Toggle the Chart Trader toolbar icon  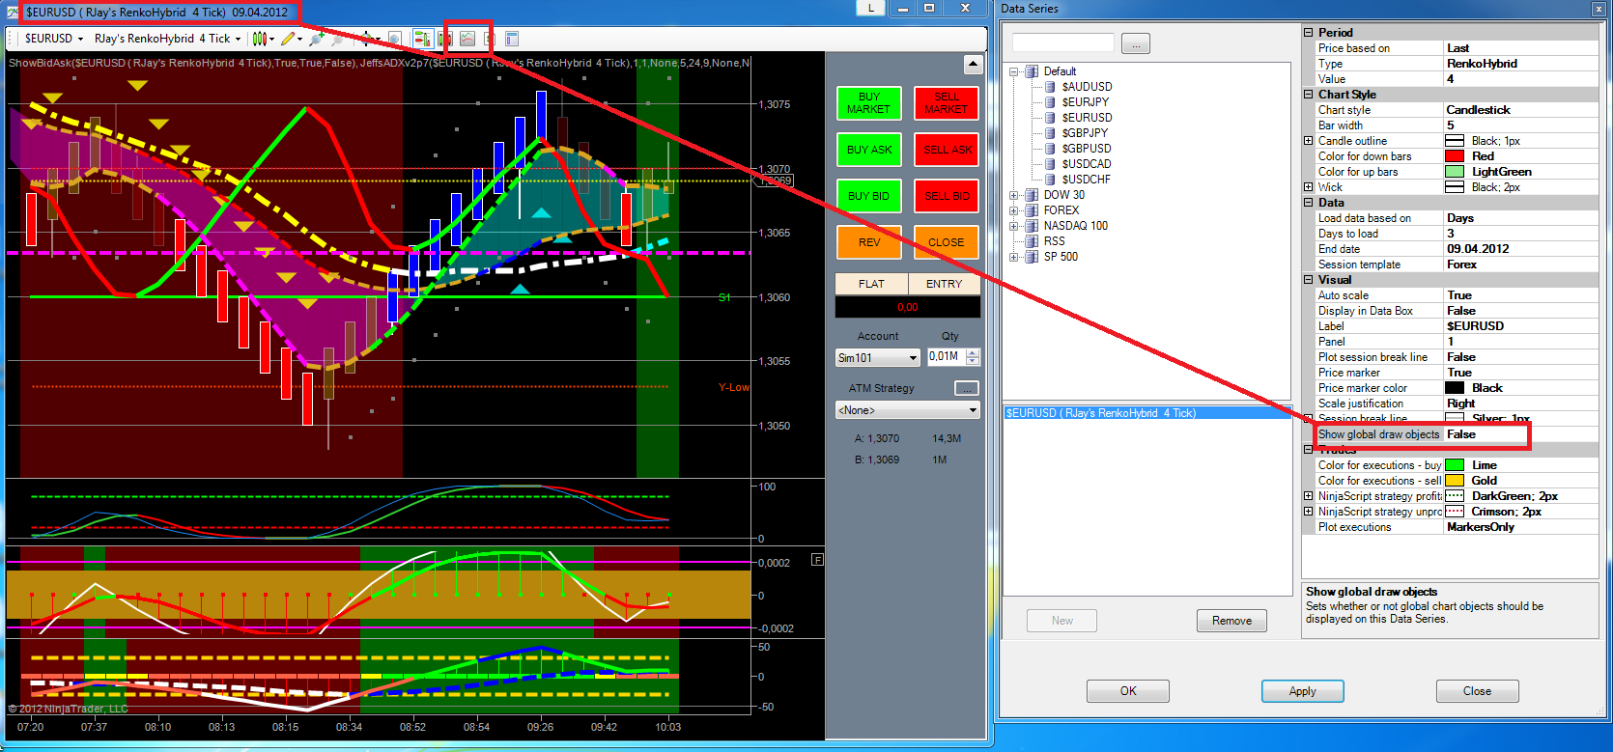pyautogui.click(x=422, y=39)
